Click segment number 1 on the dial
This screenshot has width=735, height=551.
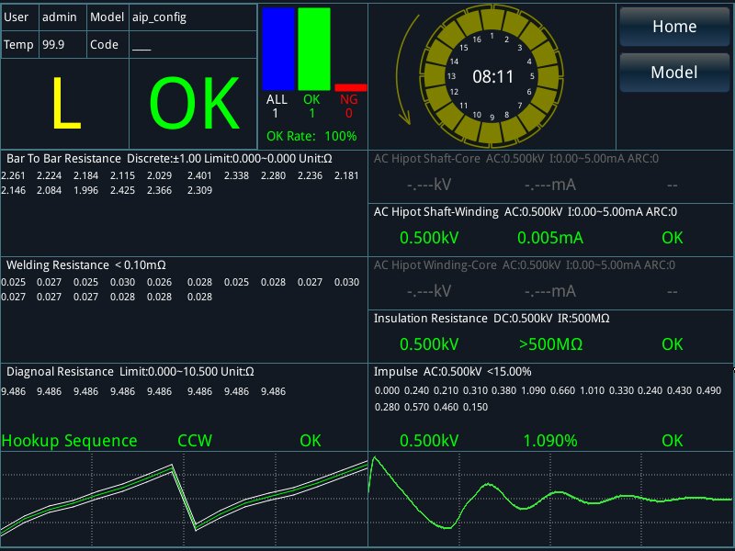click(x=492, y=36)
